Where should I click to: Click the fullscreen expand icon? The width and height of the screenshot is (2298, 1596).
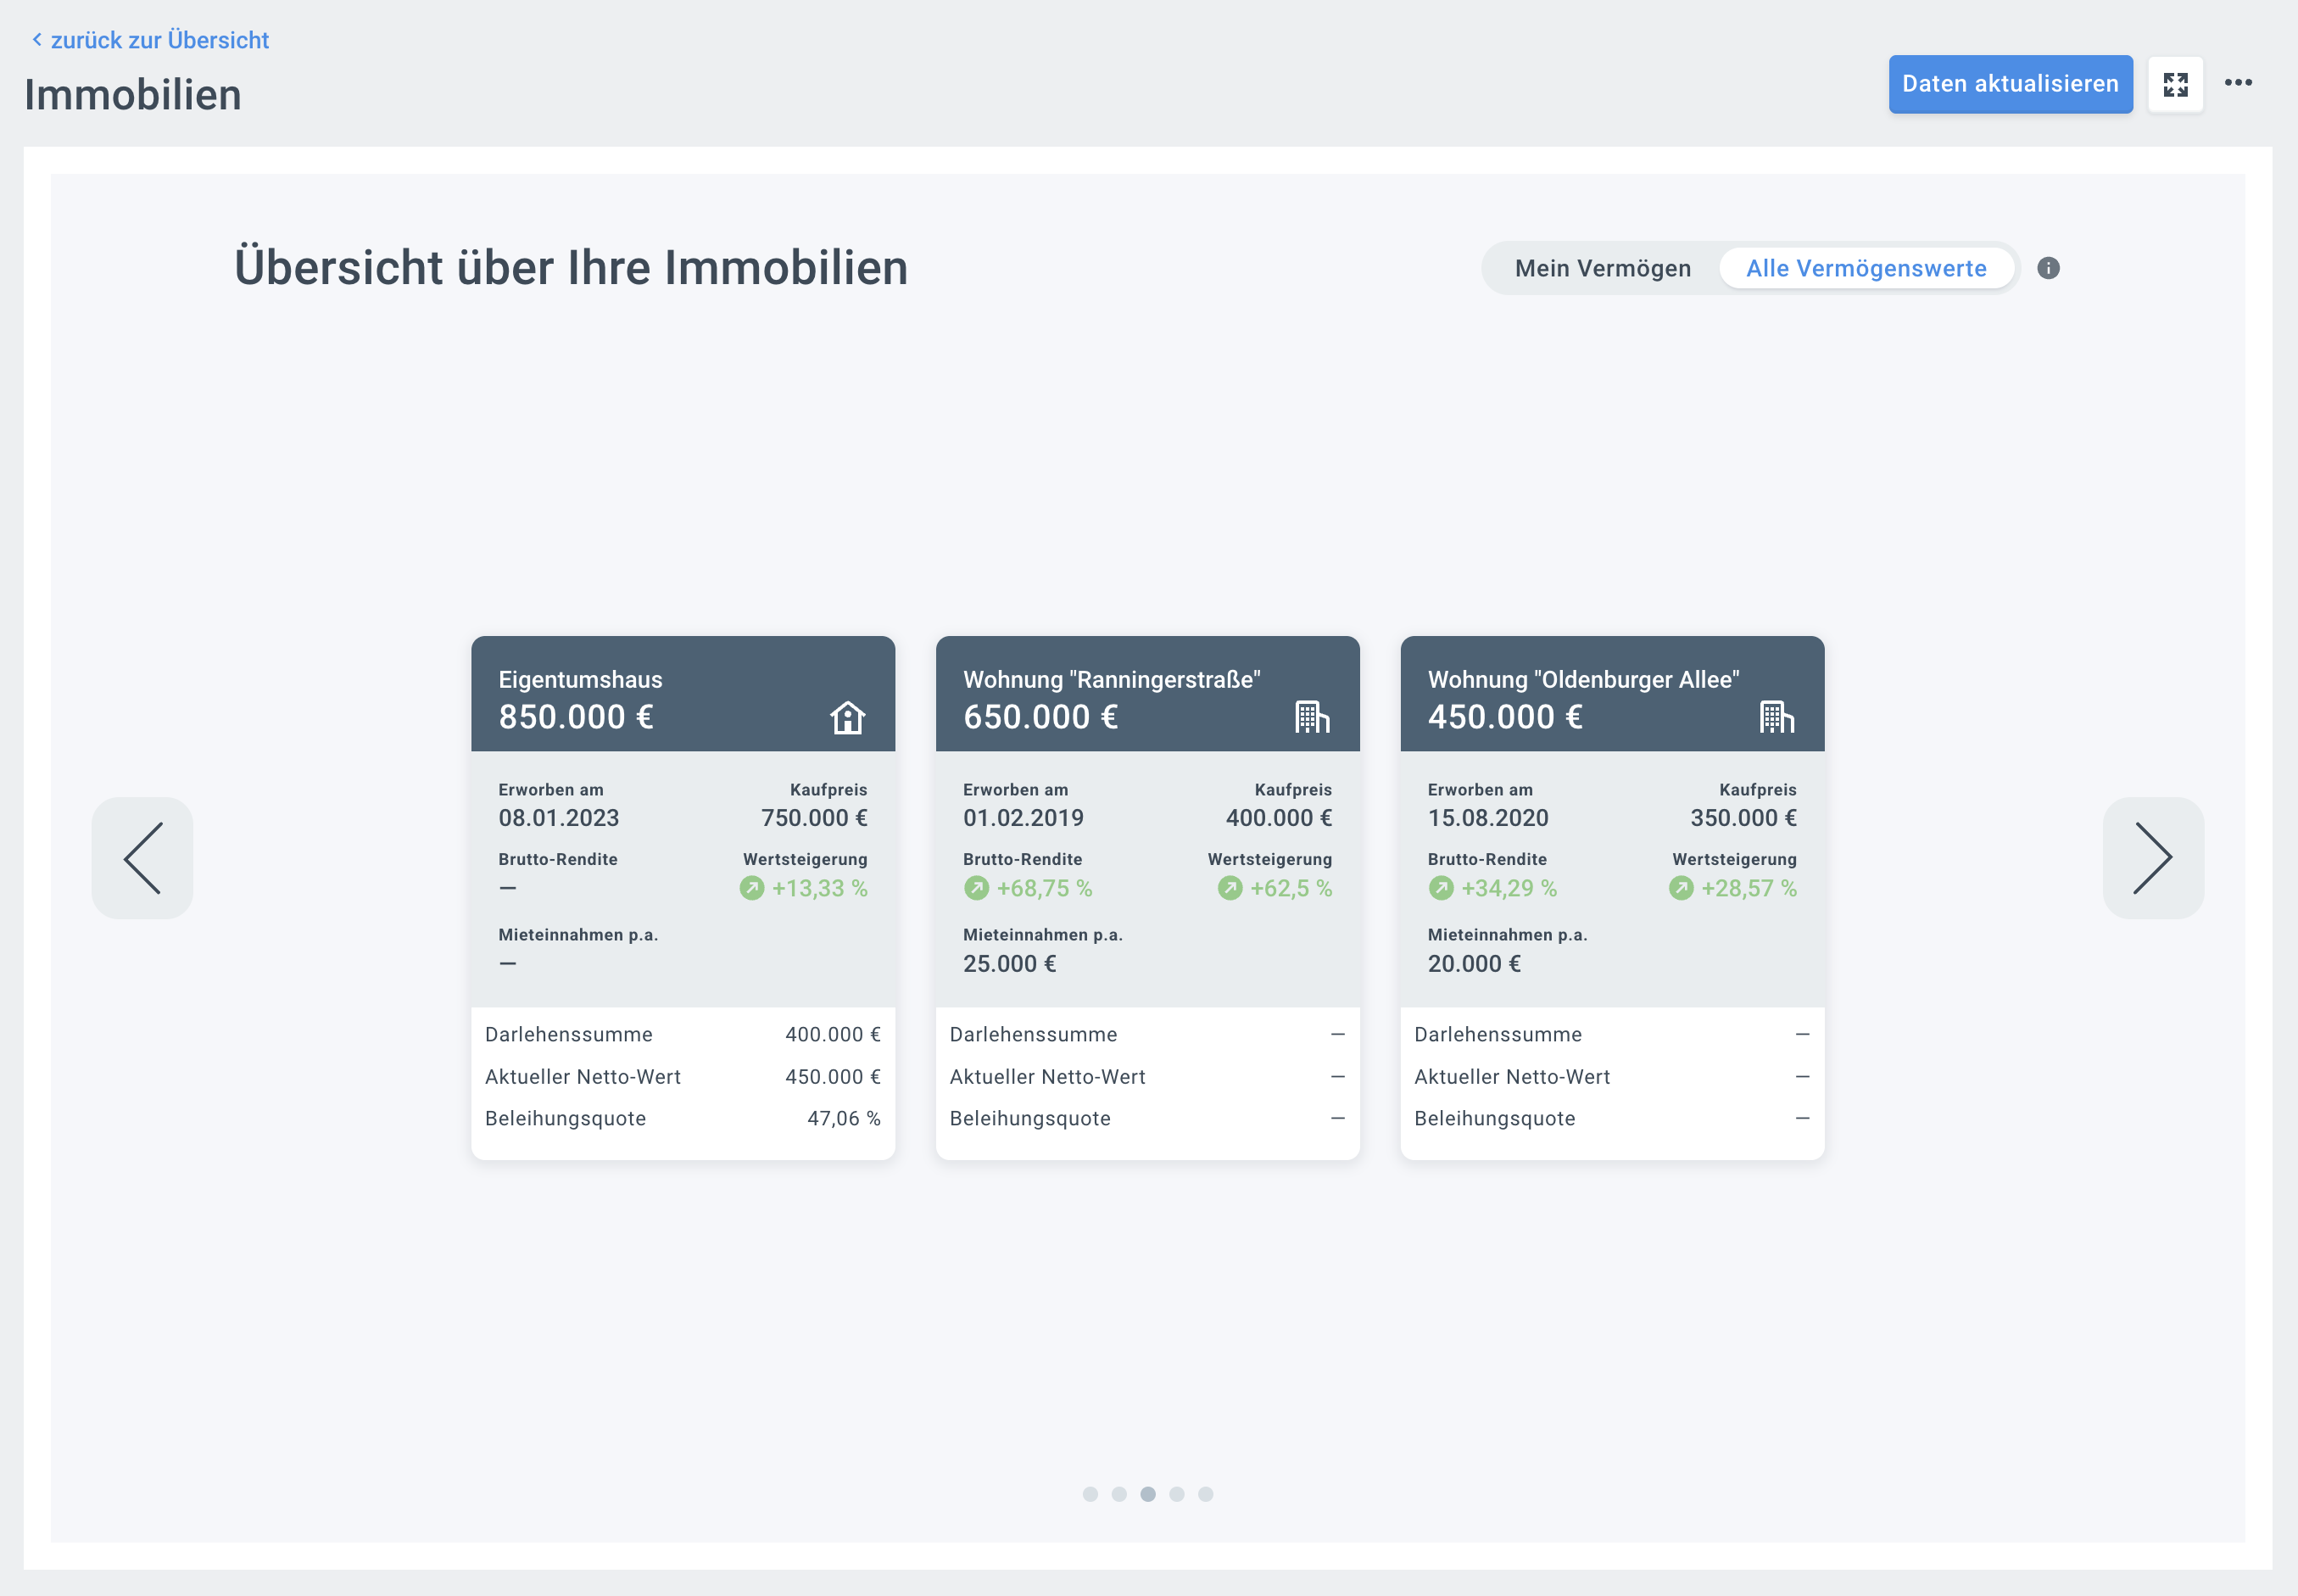tap(2175, 84)
